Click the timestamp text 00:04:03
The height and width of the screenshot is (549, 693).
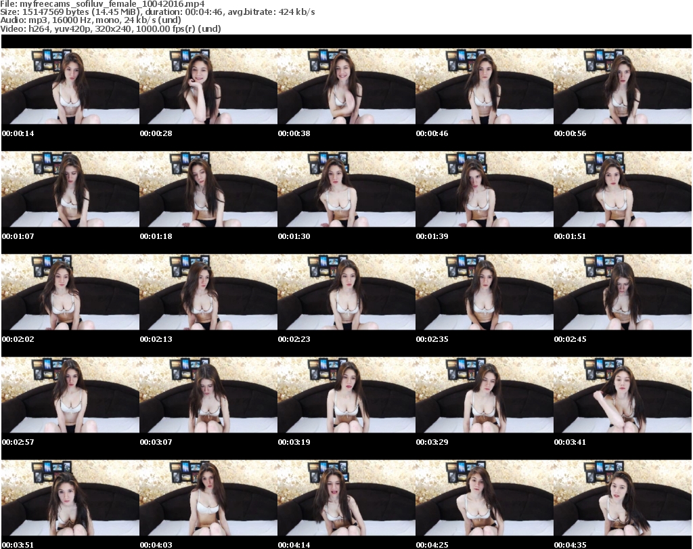pyautogui.click(x=156, y=545)
